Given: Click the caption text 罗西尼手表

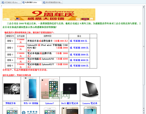Looking at the screenshot, I should pyautogui.click(x=11, y=103).
